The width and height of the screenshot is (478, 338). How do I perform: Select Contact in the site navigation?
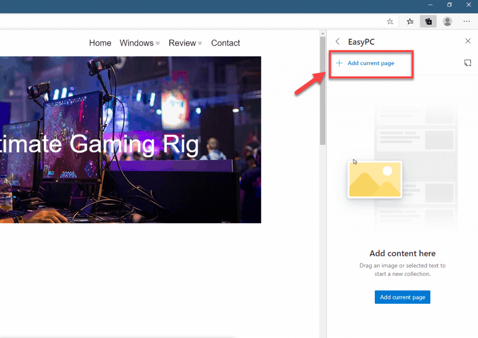coord(225,43)
